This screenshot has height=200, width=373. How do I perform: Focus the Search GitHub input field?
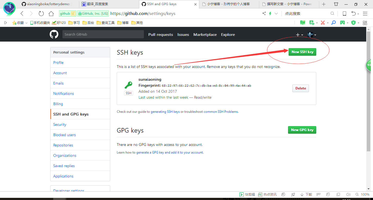[x=103, y=35]
